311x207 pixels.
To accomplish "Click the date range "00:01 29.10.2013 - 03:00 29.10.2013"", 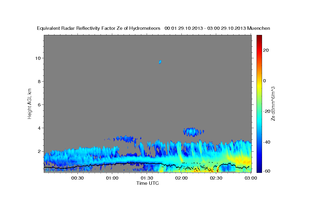I will click(205, 28).
